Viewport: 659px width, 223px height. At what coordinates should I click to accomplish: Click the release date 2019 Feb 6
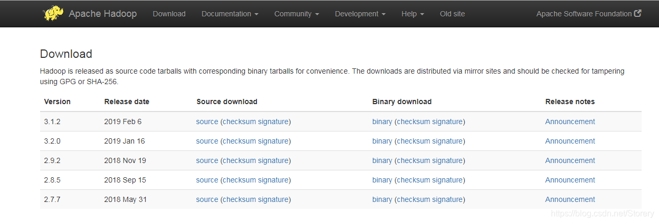coord(123,121)
